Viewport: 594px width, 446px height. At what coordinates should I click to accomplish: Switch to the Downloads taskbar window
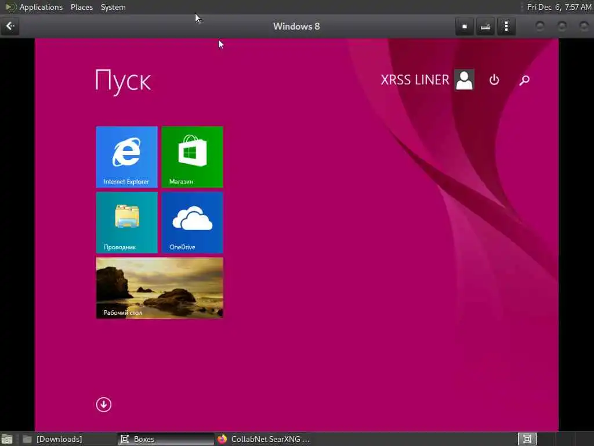(x=68, y=439)
